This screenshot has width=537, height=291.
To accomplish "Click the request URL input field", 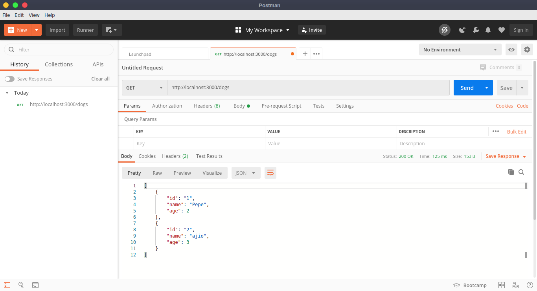I will pos(308,88).
